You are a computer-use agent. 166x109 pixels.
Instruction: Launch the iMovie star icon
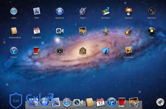click(x=106, y=31)
